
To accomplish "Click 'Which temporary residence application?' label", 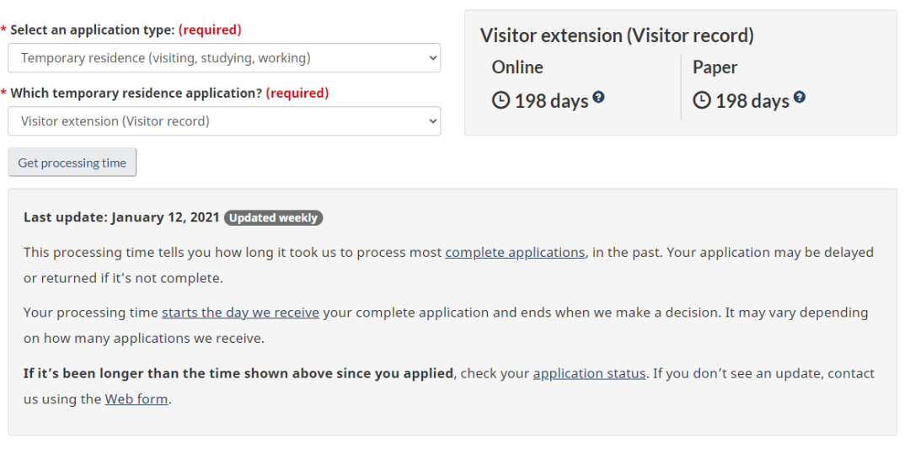I will (x=136, y=93).
